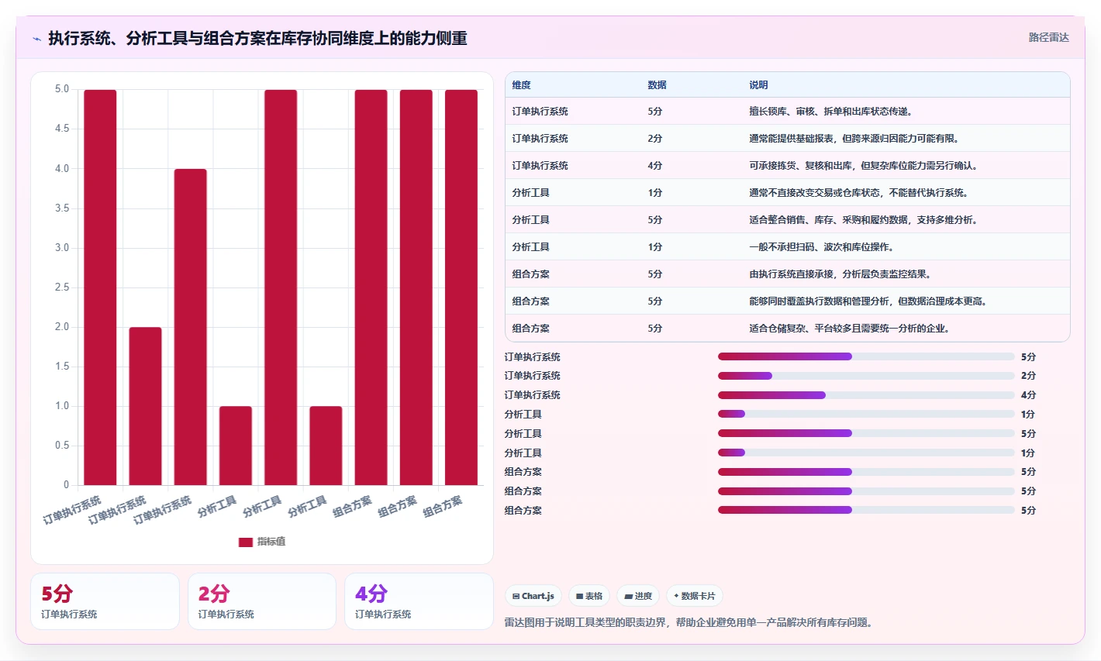Select the row 适合整合销售、库存、采购和履约数据，支持多维分析。
Screen dimensions: 1101x661
787,220
